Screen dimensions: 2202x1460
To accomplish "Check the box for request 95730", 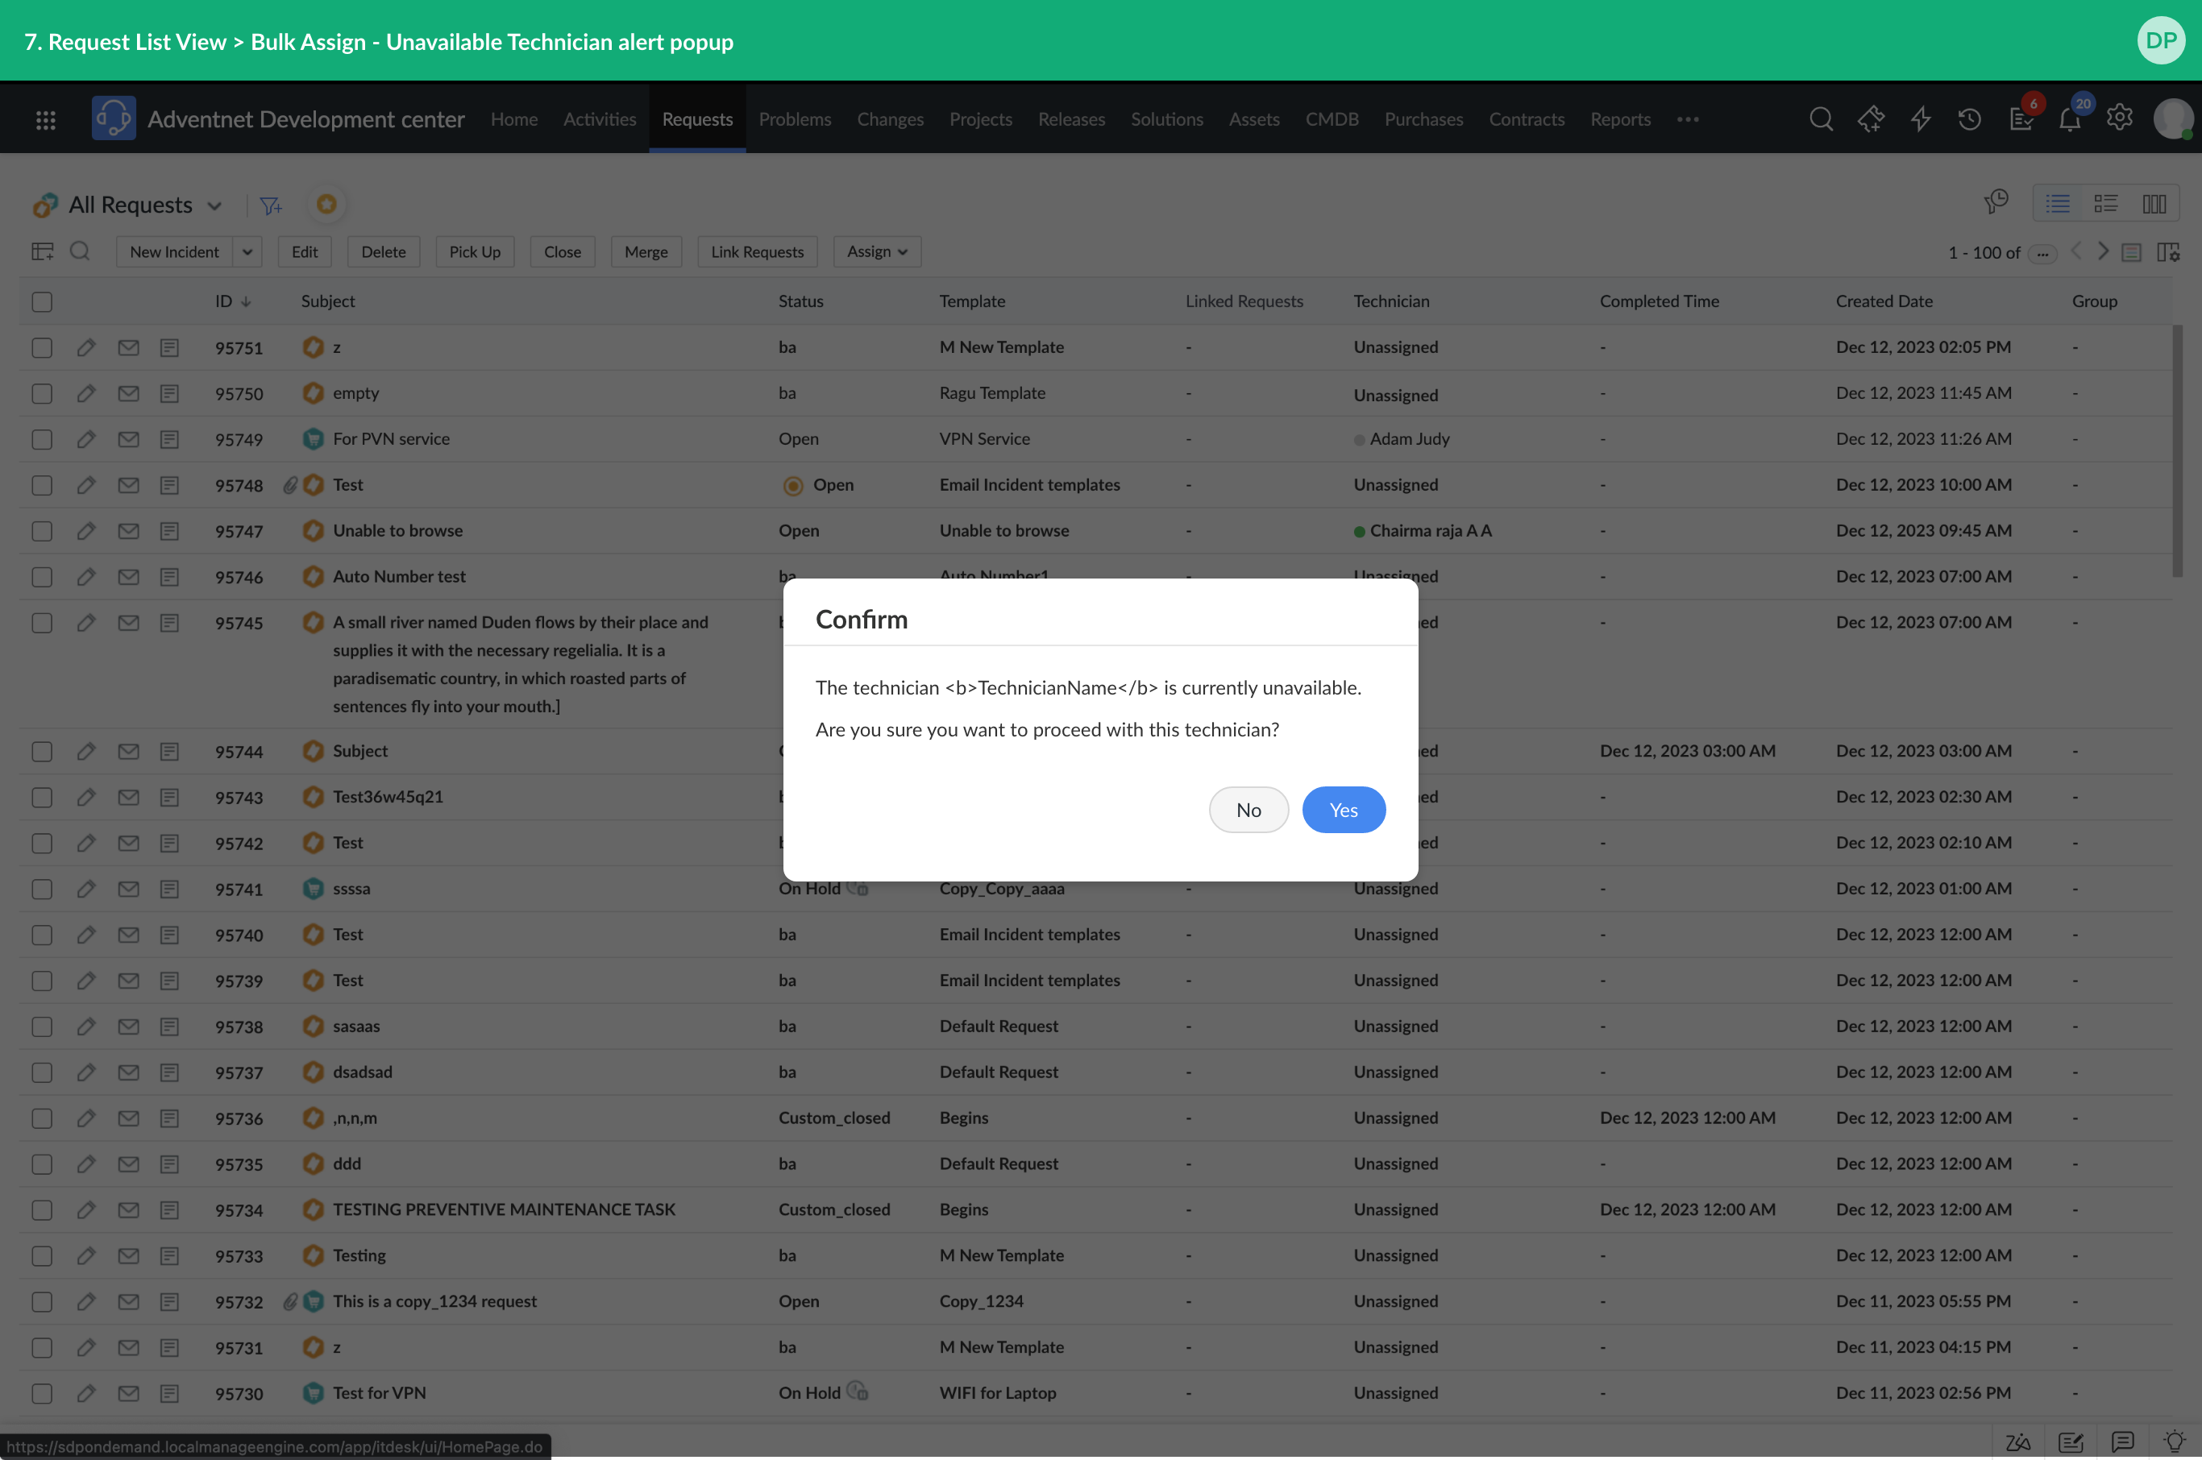I will coord(42,1393).
